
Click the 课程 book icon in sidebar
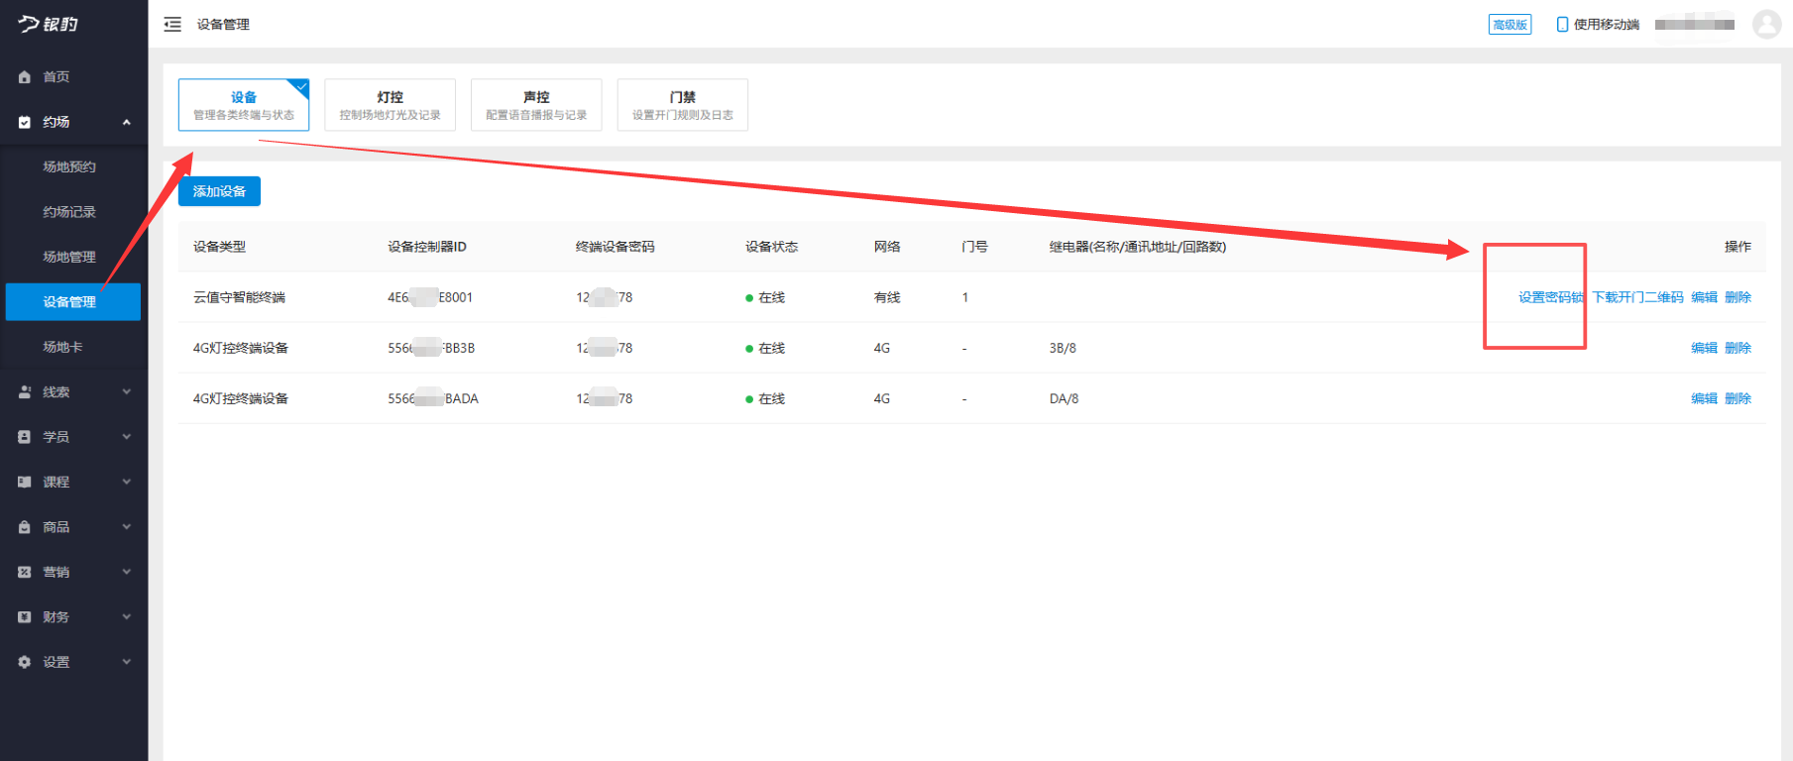click(x=25, y=483)
